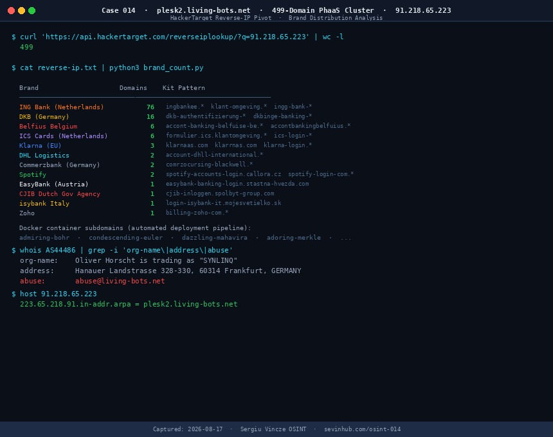The image size is (553, 437).
Task: Click the domain count '76' for ING
Action: (150, 107)
